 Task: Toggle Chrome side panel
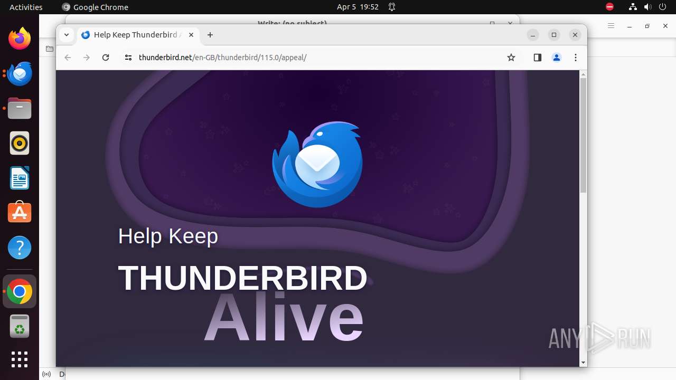click(x=538, y=58)
